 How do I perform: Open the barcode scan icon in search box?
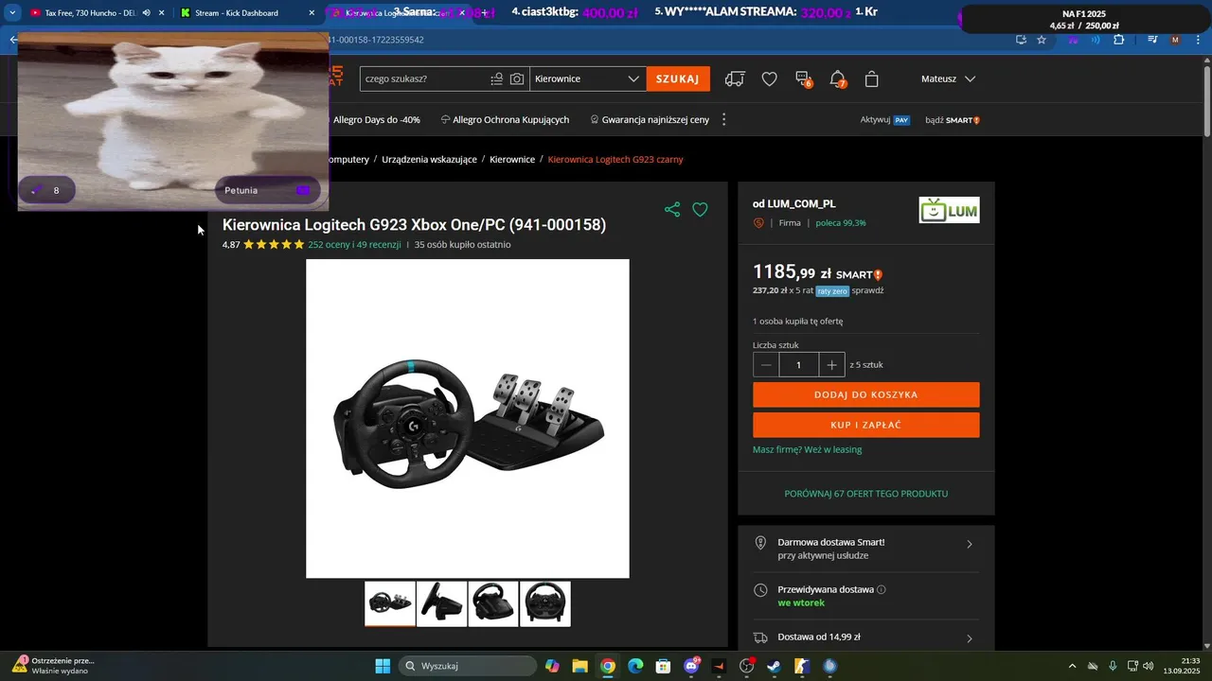[x=496, y=79]
